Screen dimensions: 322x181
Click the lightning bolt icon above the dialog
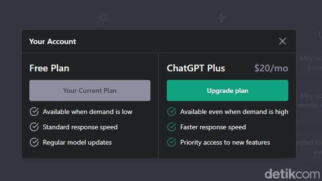click(x=221, y=18)
